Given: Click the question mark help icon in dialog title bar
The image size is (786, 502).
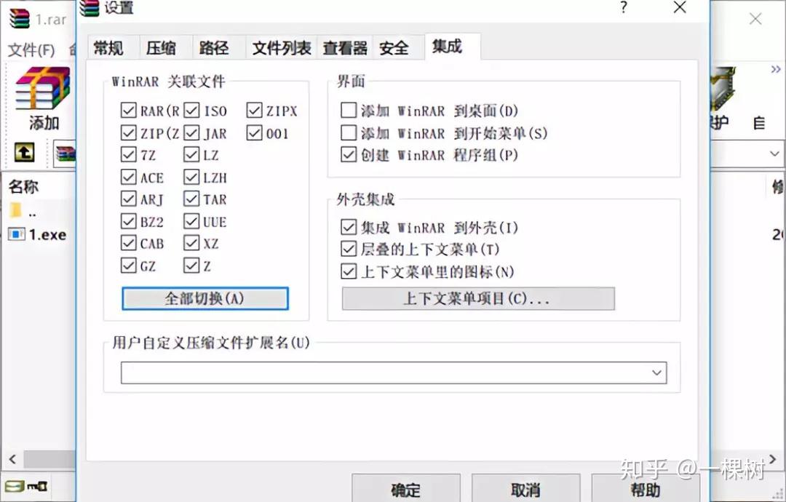Looking at the screenshot, I should [624, 7].
